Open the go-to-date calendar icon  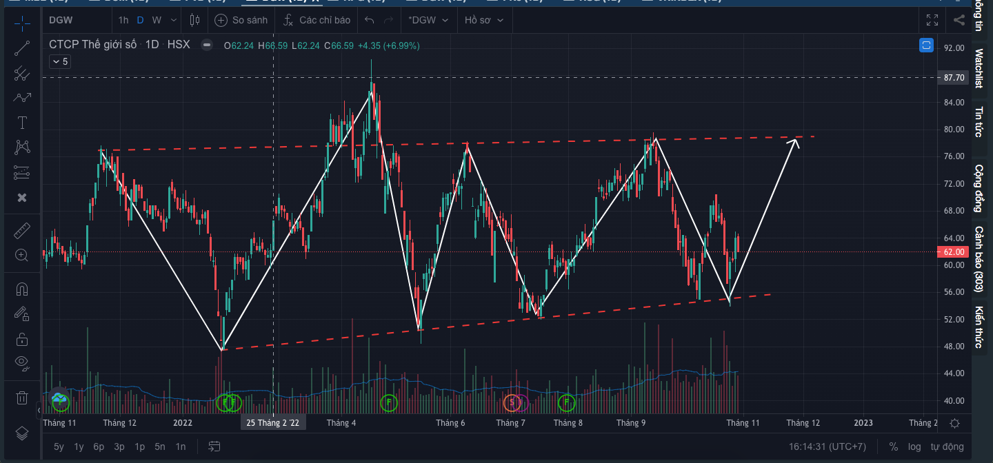coord(214,446)
